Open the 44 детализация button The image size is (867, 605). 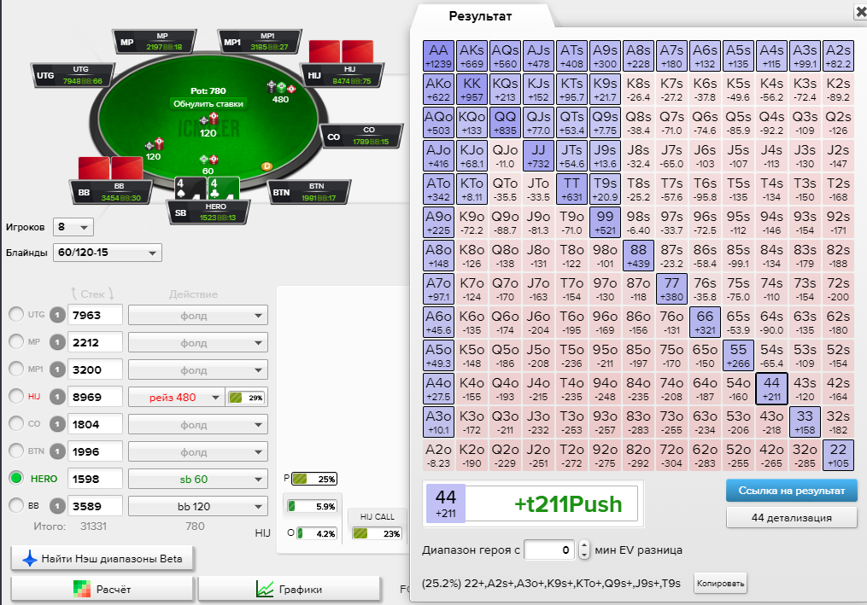click(791, 518)
